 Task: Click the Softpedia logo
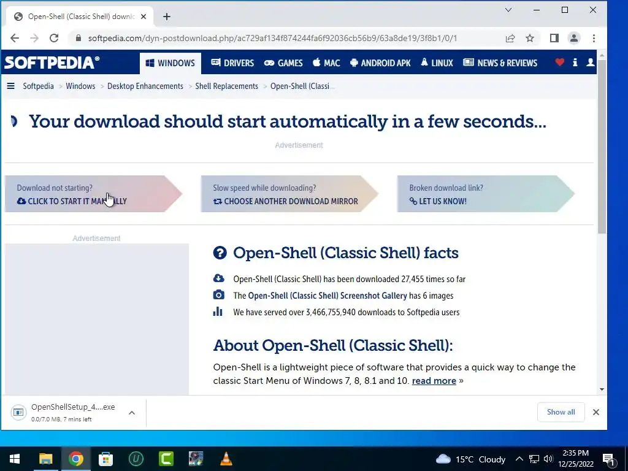pyautogui.click(x=52, y=63)
